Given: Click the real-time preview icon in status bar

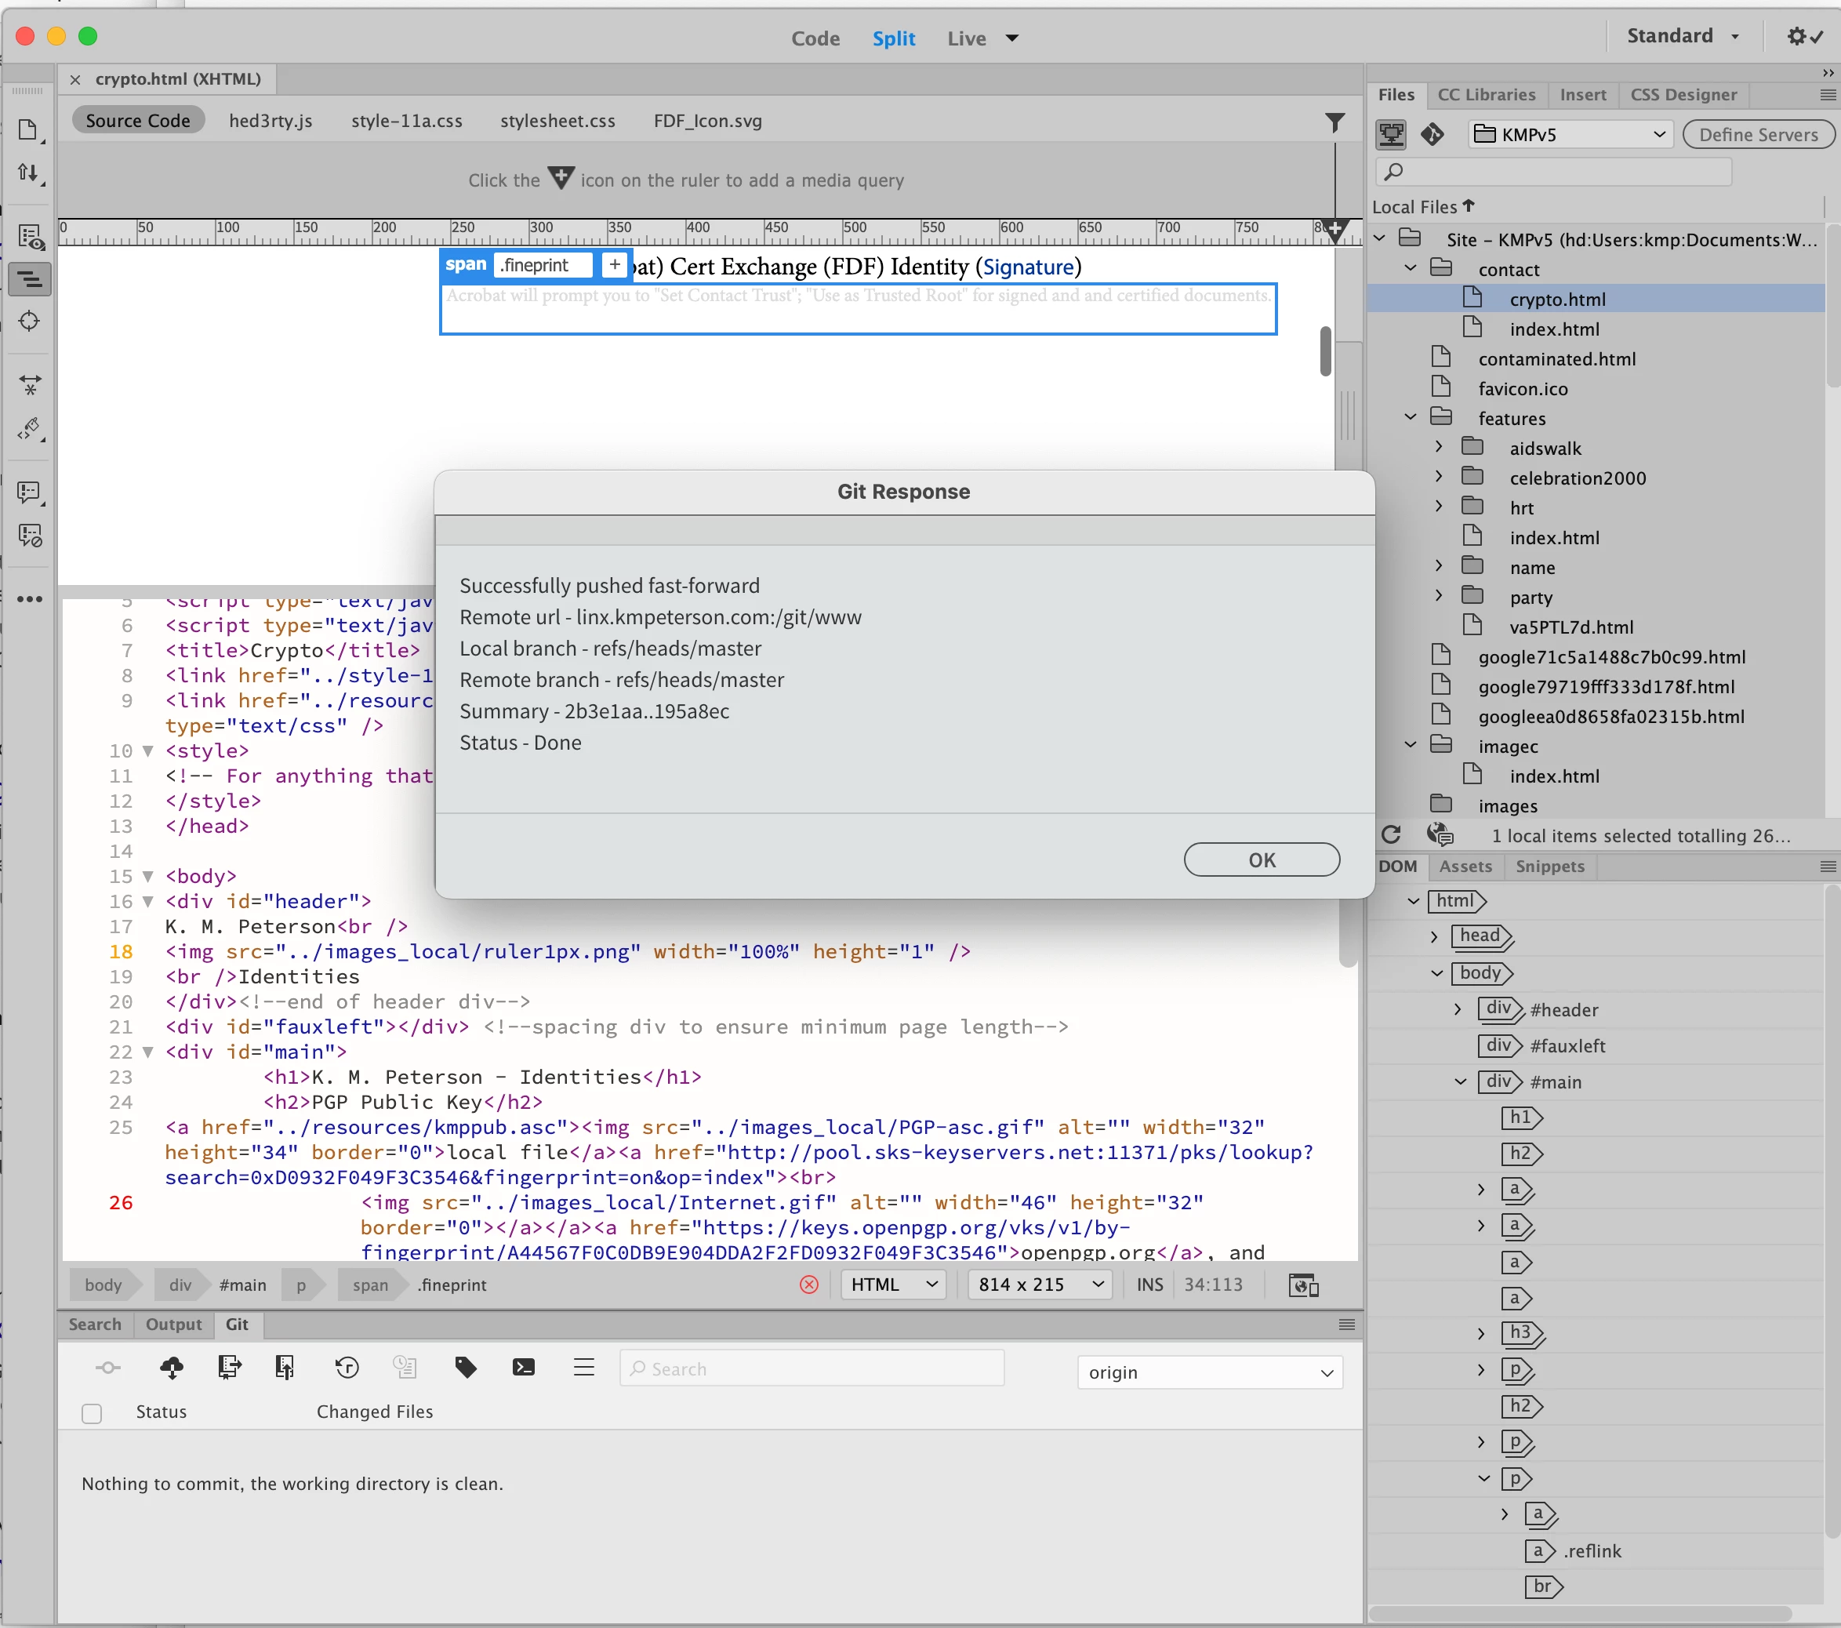Looking at the screenshot, I should 1303,1285.
